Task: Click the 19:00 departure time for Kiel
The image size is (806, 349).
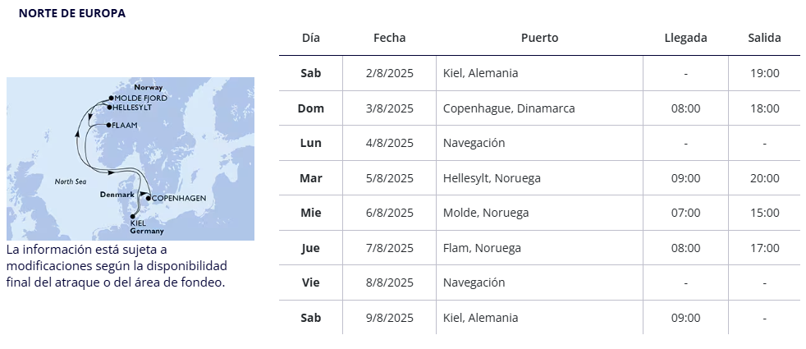Action: 764,73
